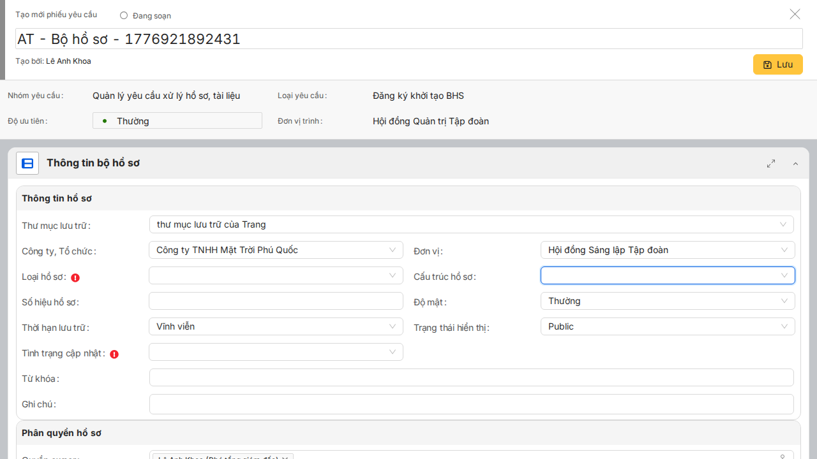Open the Cấu trúc hồ sơ dropdown

(667, 275)
